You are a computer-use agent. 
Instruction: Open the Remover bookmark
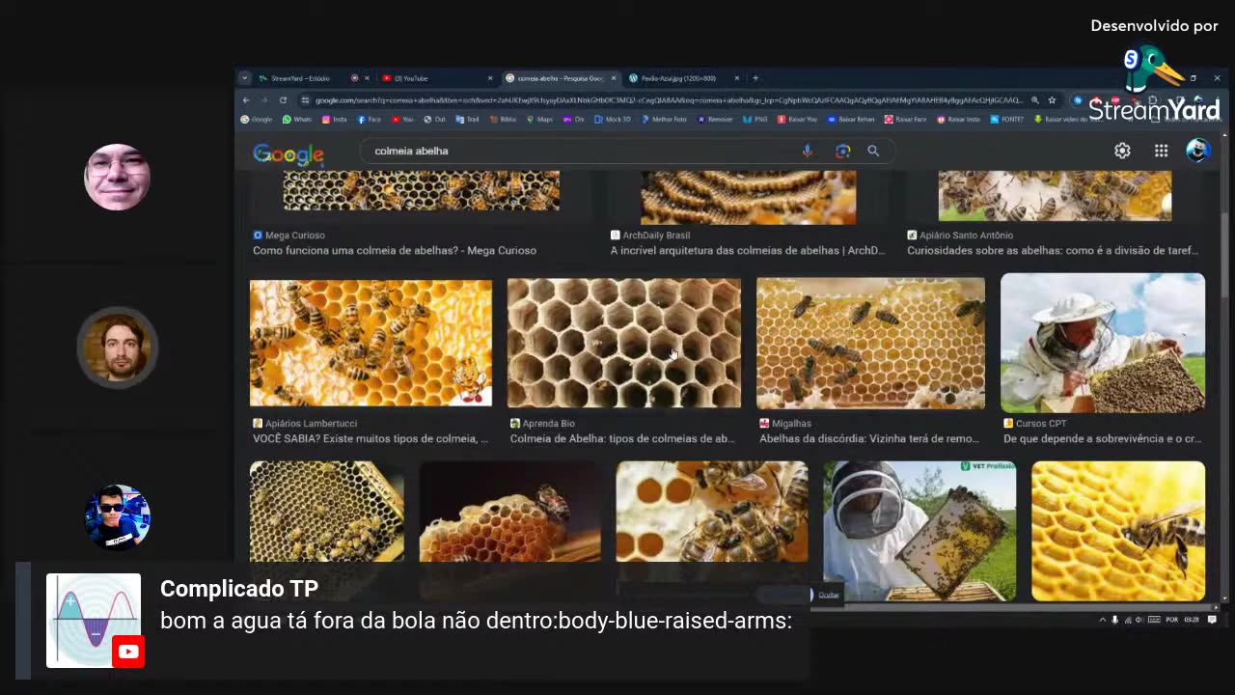(x=715, y=120)
